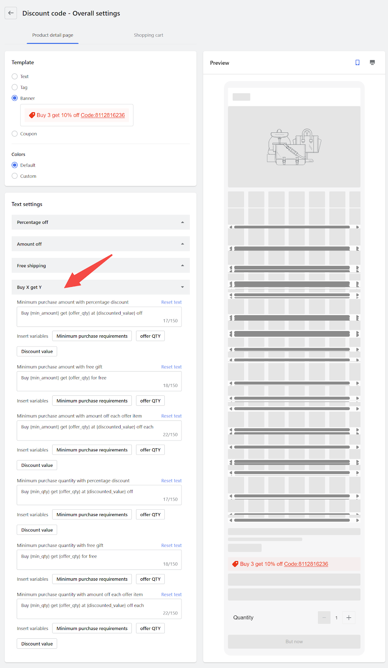The image size is (388, 668).
Task: Insert Discount value in quantity percentage discount
Action: (x=37, y=530)
